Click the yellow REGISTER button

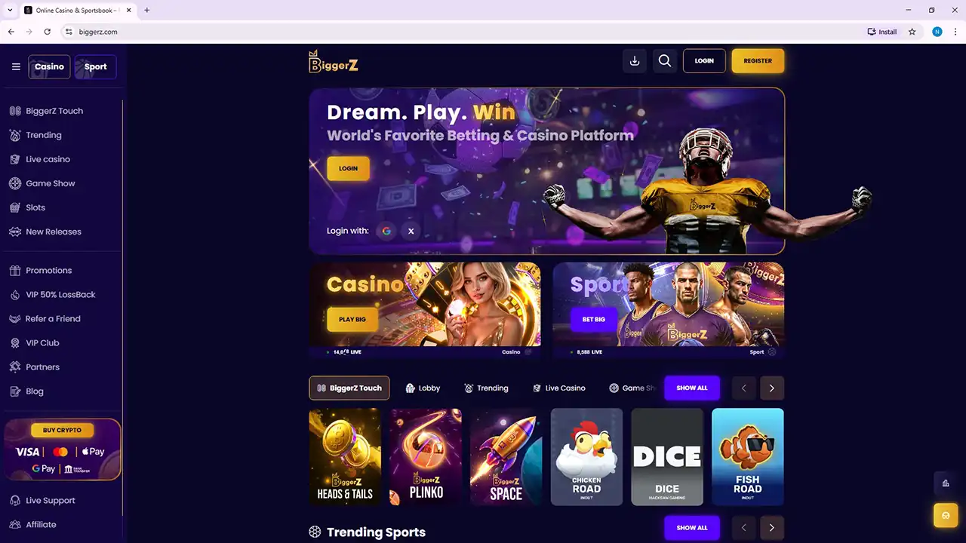click(758, 60)
